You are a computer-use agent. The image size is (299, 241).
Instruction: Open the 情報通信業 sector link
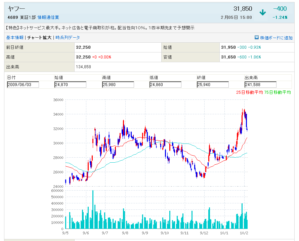(x=48, y=17)
